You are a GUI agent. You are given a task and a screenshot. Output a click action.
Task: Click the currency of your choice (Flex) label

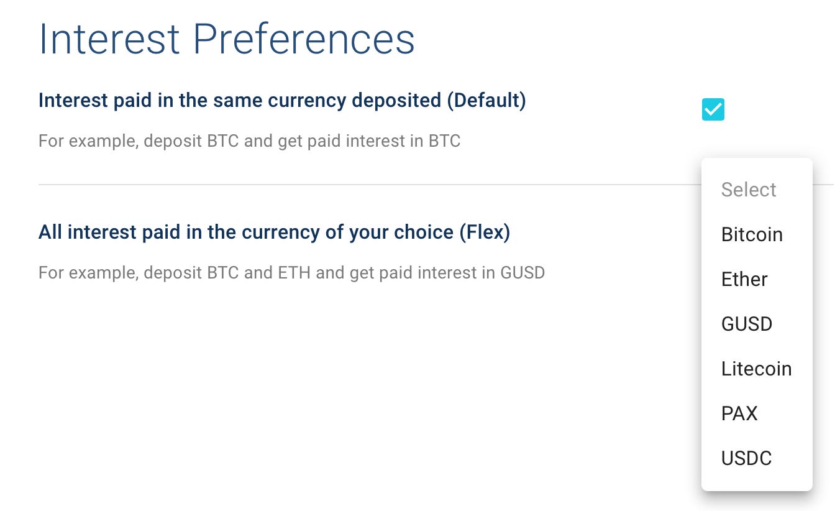click(x=273, y=232)
